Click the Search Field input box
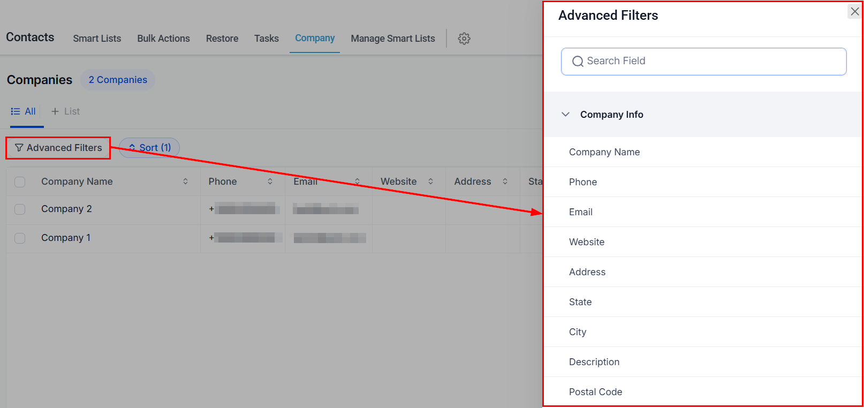This screenshot has height=408, width=864. coord(703,62)
